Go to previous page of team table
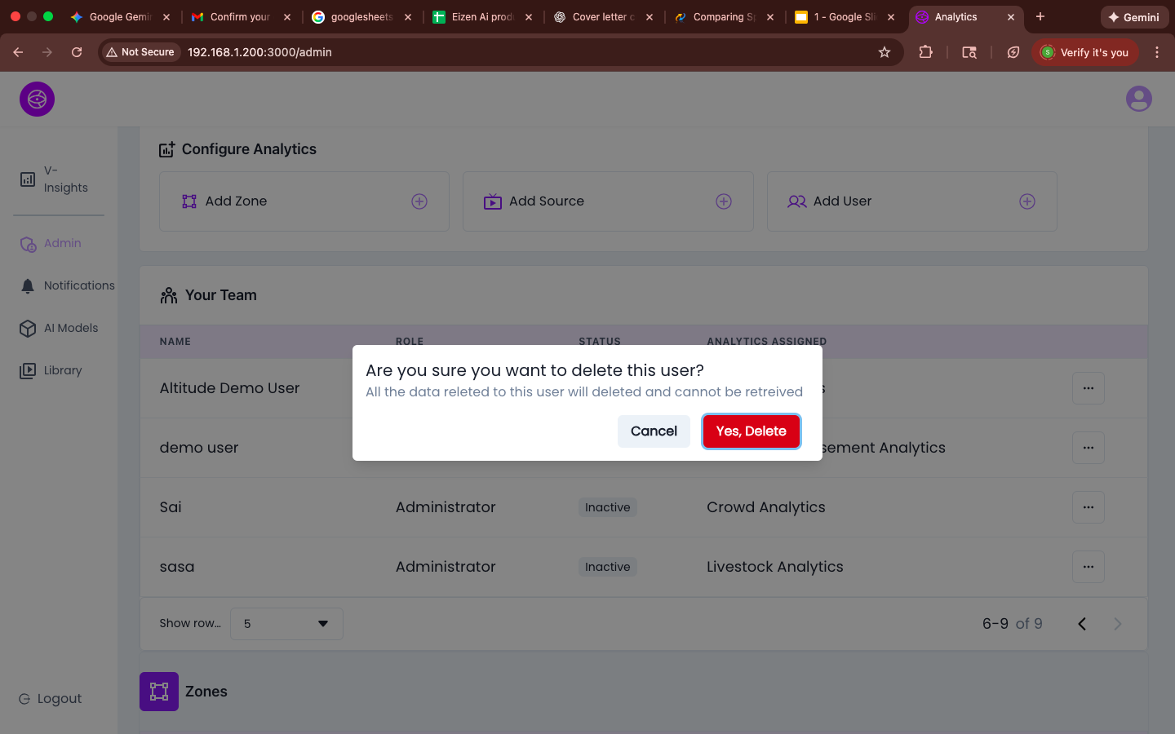The image size is (1175, 734). tap(1082, 624)
